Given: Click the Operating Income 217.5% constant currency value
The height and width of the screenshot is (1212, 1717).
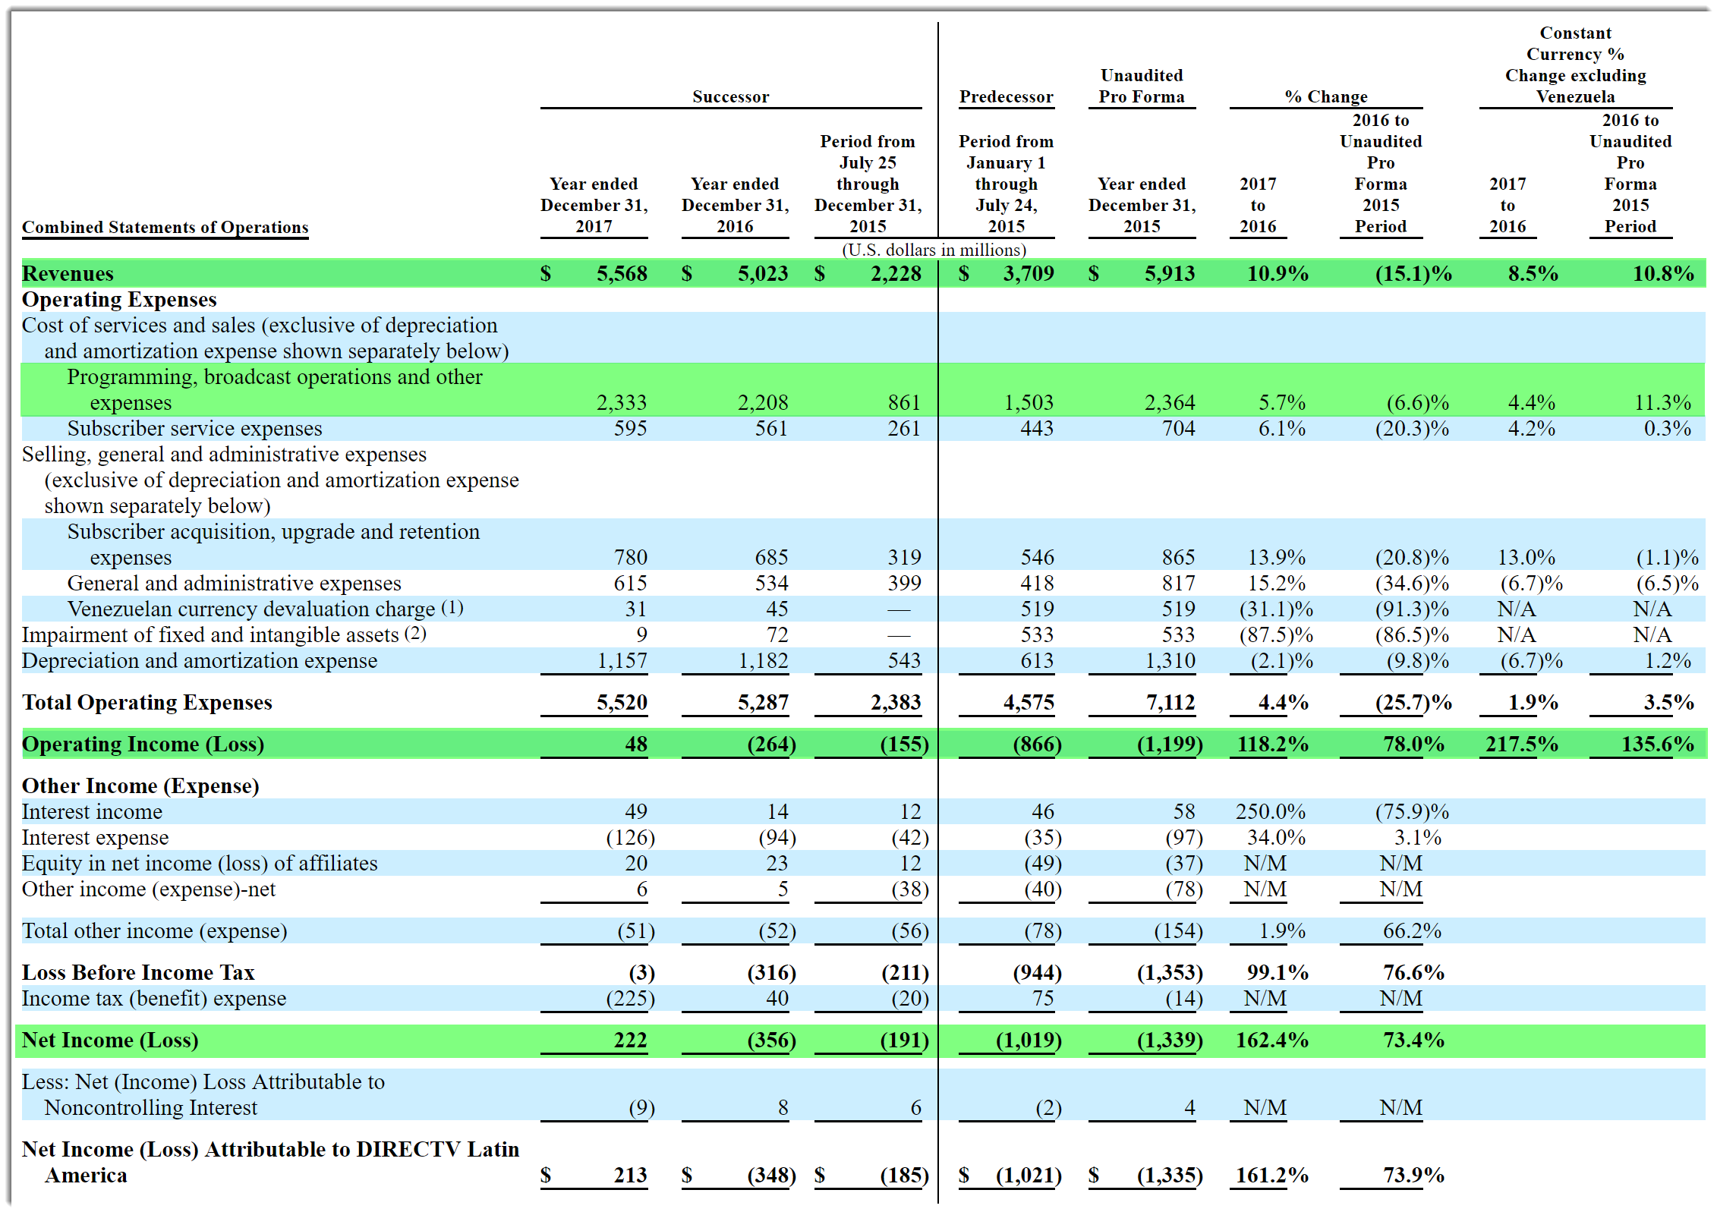Looking at the screenshot, I should click(1521, 745).
